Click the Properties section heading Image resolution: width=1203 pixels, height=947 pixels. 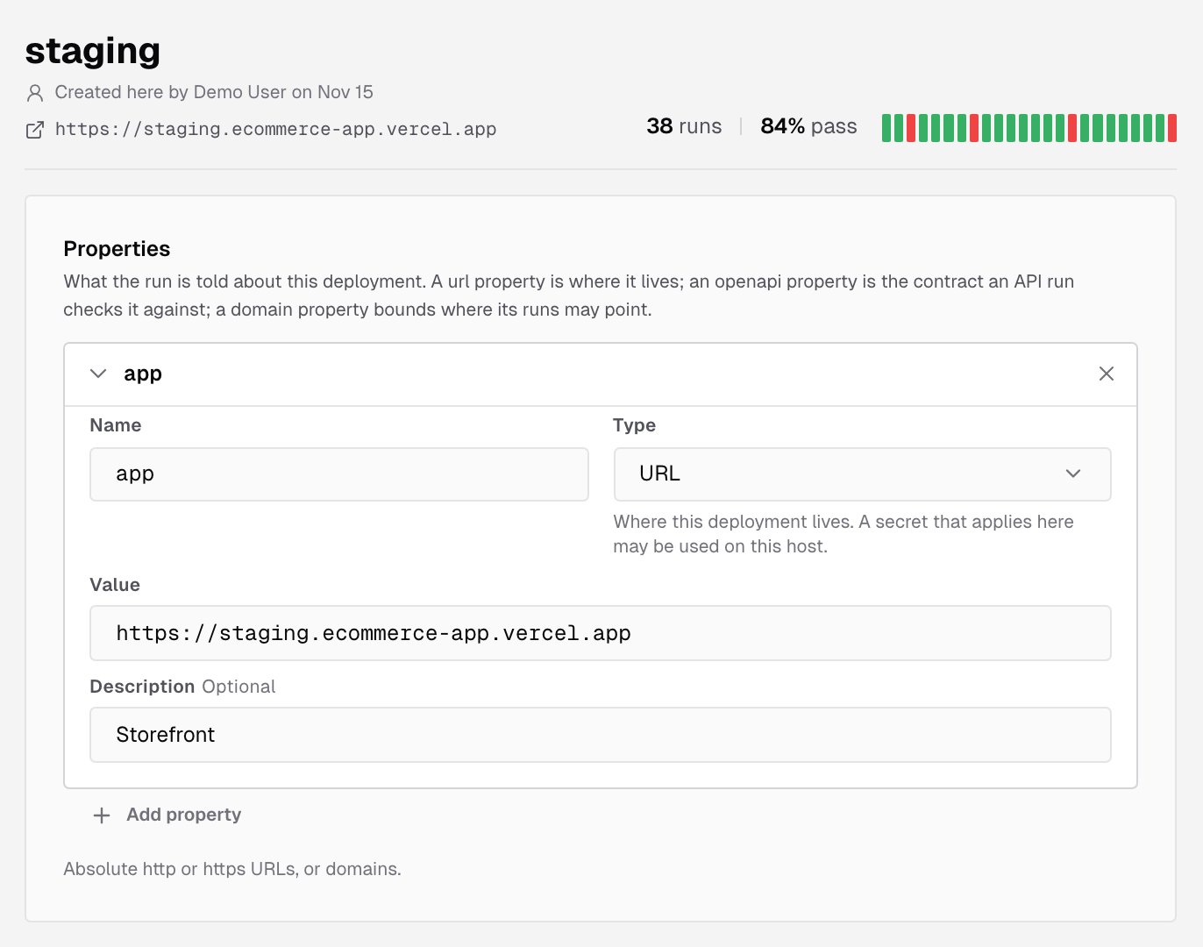(x=117, y=249)
